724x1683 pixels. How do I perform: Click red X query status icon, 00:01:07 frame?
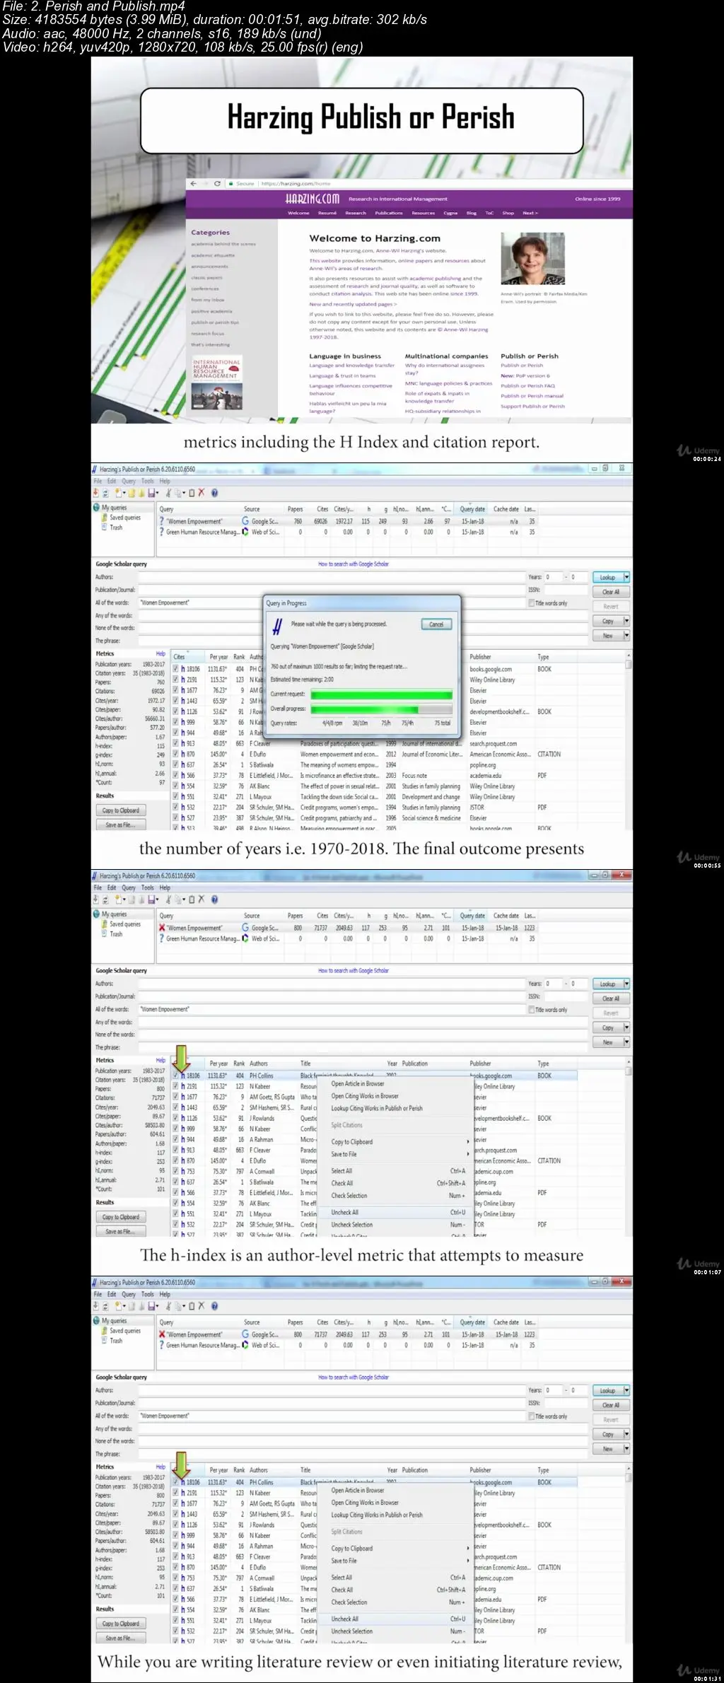click(x=162, y=928)
